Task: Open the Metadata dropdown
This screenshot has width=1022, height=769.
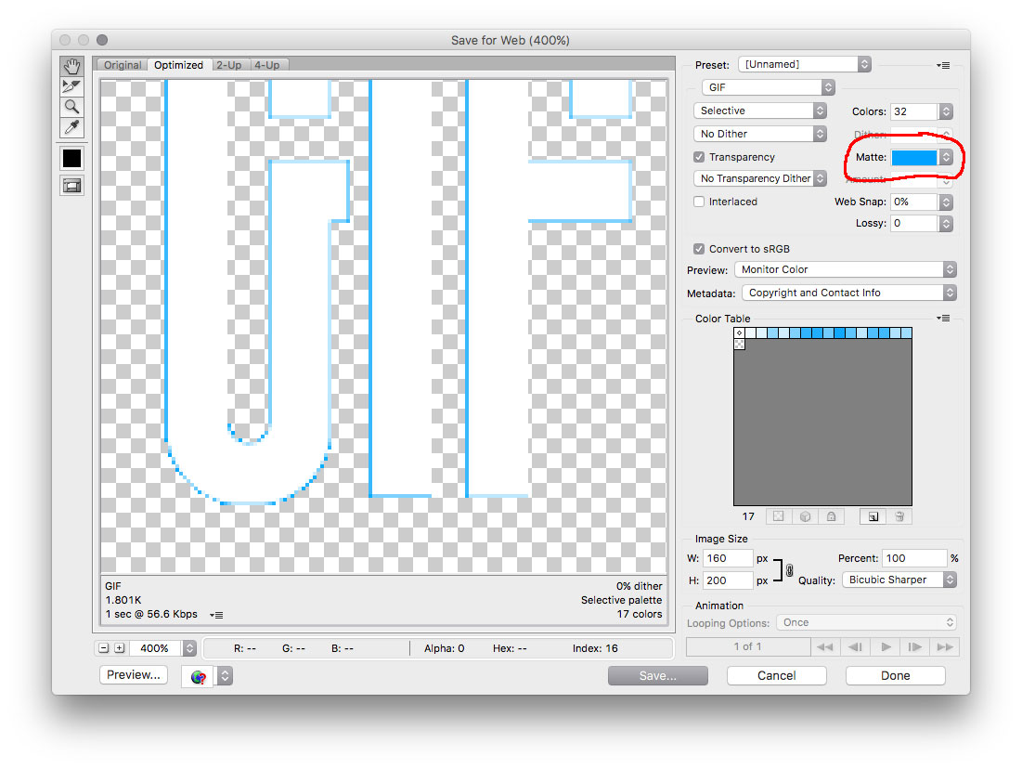Action: [x=847, y=293]
